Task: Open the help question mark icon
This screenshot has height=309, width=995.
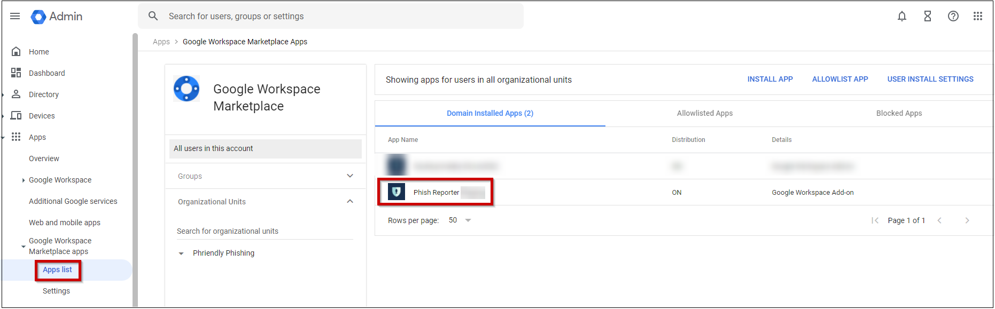Action: 953,17
